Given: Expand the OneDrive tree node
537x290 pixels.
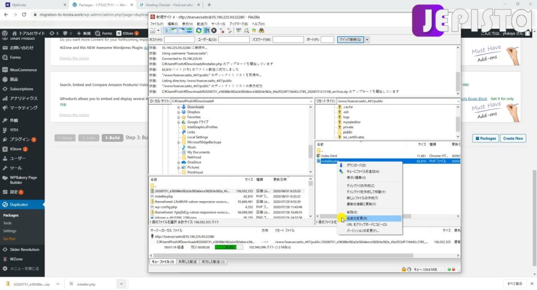Looking at the screenshot, I should (178, 162).
